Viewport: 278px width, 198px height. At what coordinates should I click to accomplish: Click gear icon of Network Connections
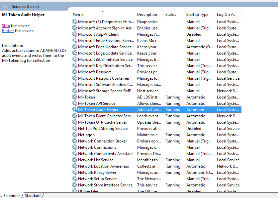pos(74,147)
